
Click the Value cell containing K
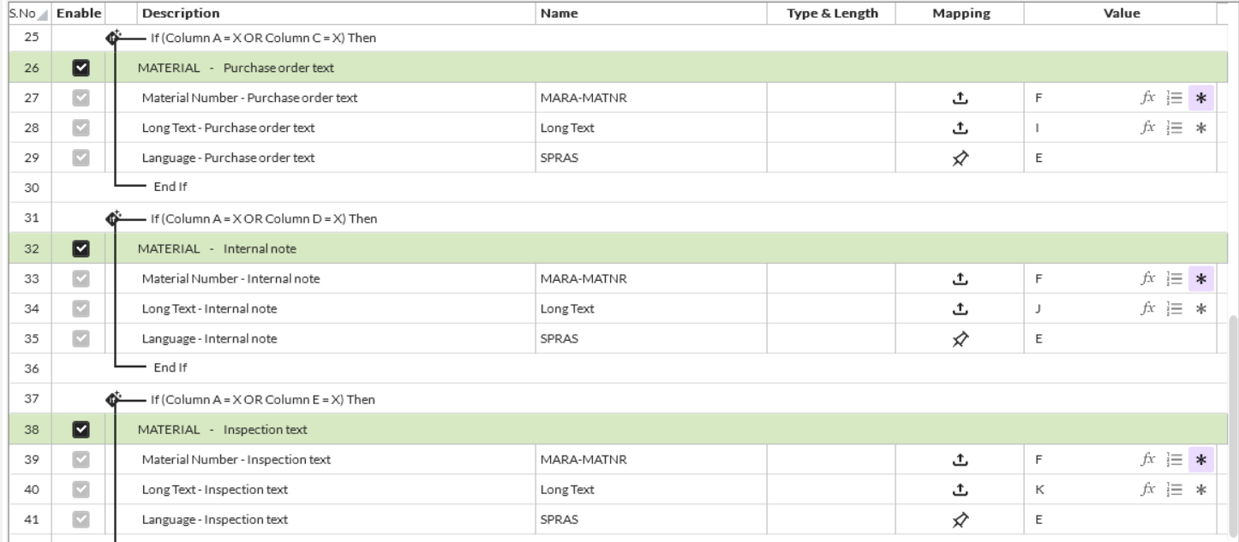click(x=1038, y=489)
